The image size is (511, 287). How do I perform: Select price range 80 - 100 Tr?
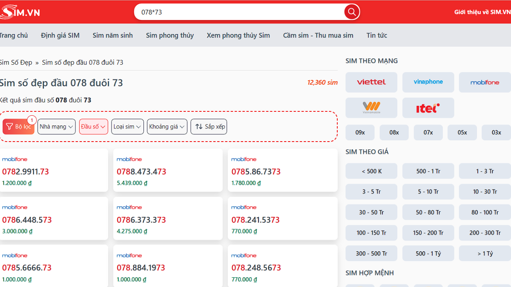coord(485,212)
